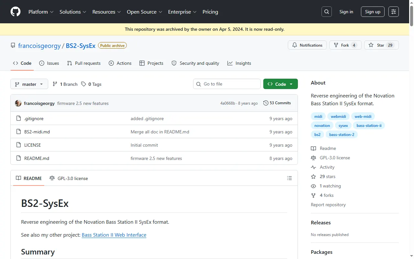View the 1 watching link

(x=326, y=186)
